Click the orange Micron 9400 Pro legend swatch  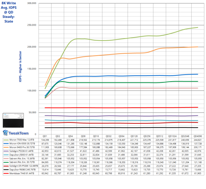click(6, 147)
